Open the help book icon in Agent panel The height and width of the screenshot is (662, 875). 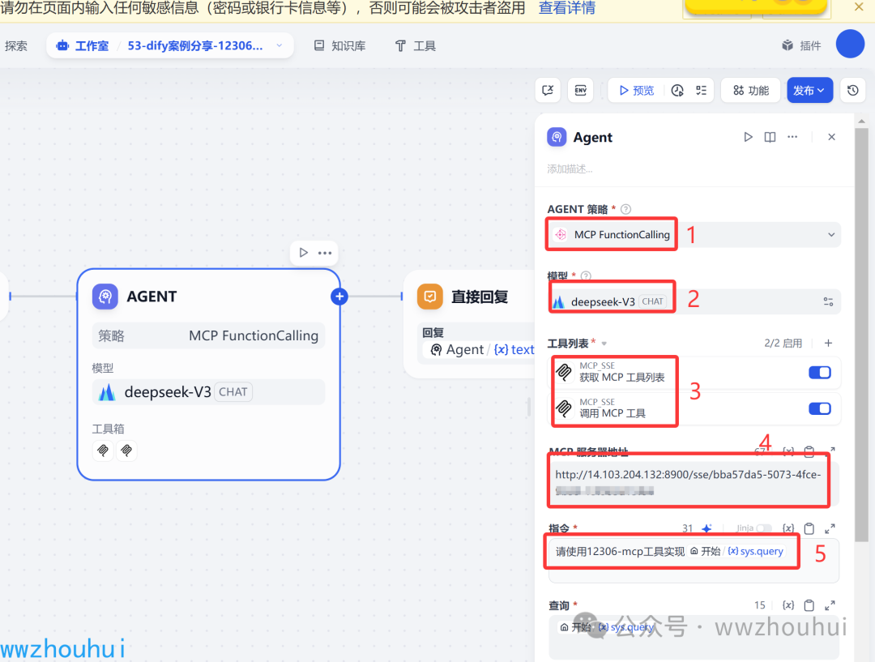[770, 137]
